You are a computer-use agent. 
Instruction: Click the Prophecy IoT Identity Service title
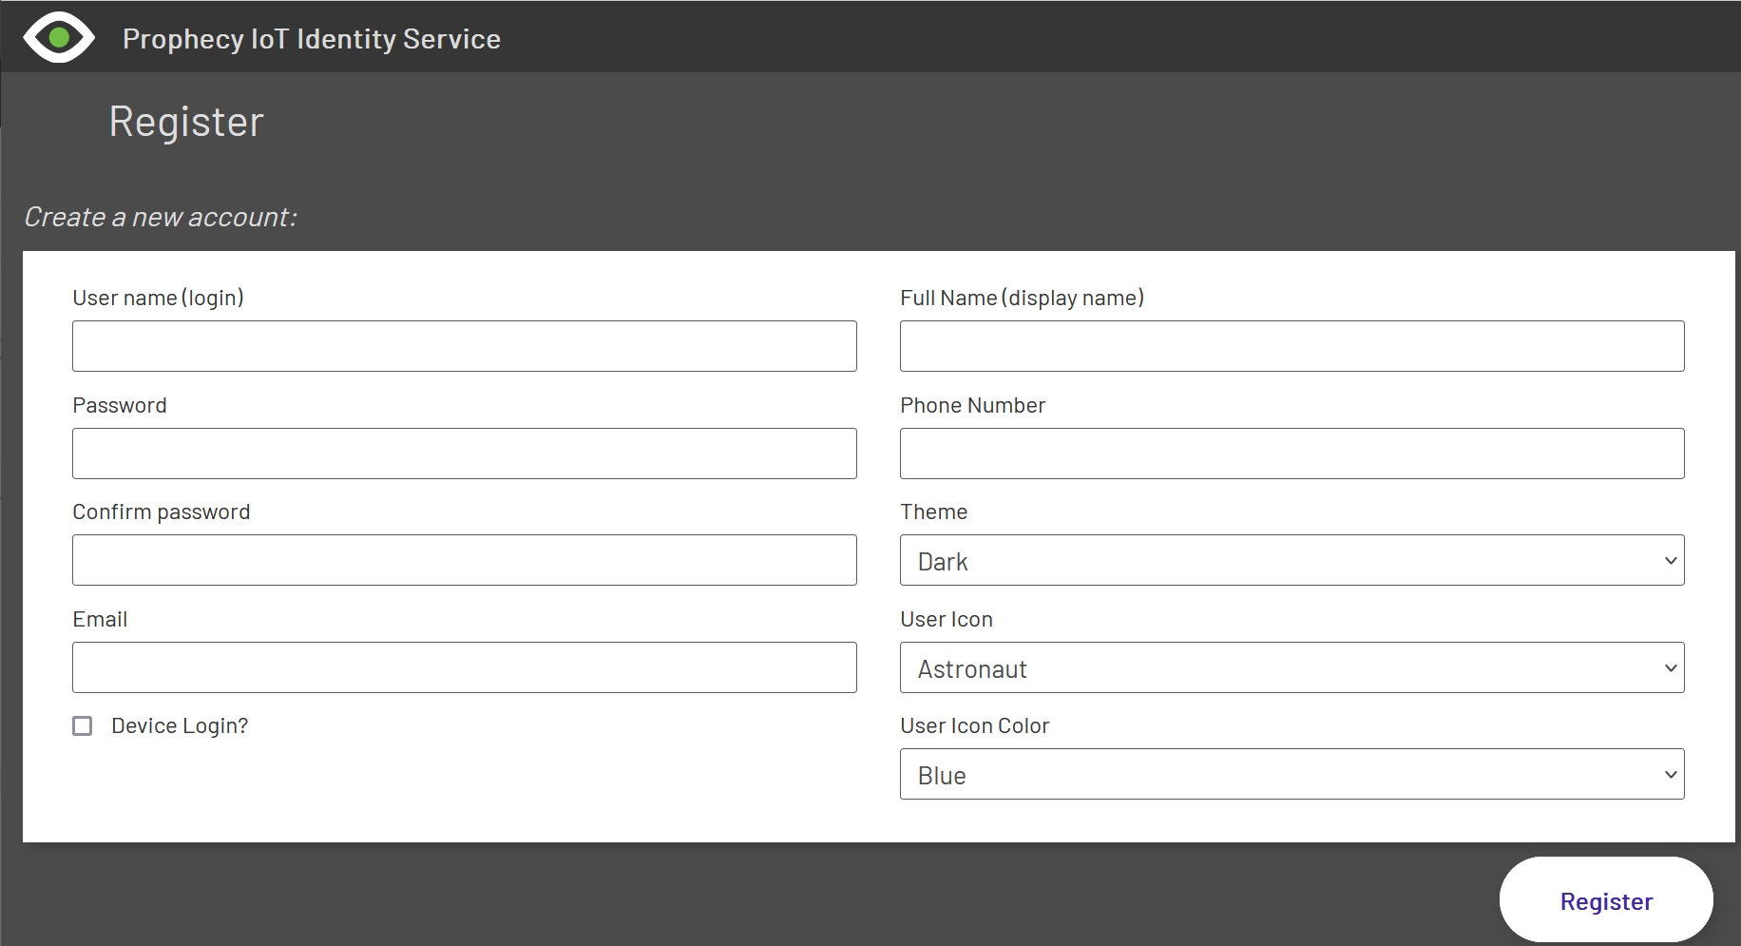[311, 39]
